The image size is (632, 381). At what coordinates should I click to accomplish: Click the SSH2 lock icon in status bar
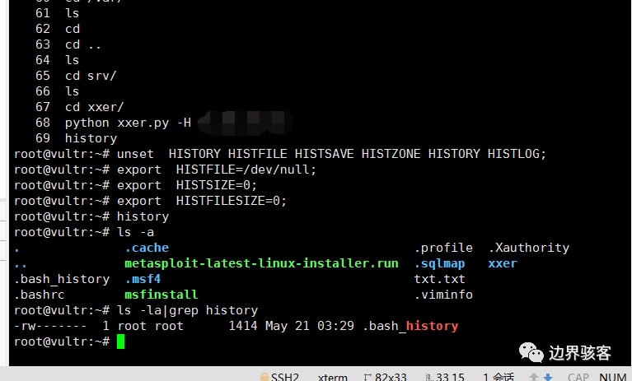pos(264,377)
